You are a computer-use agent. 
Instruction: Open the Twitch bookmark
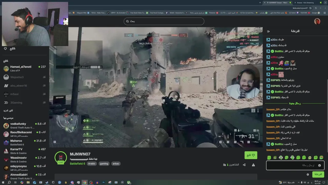tap(294, 13)
